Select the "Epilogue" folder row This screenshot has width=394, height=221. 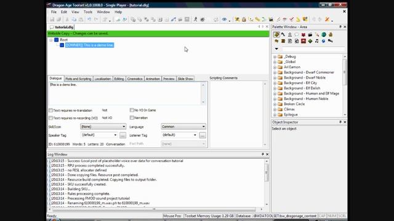pyautogui.click(x=291, y=115)
